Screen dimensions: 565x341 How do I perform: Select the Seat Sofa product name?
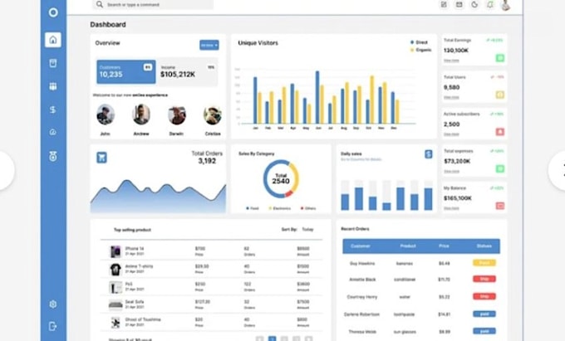pyautogui.click(x=135, y=302)
